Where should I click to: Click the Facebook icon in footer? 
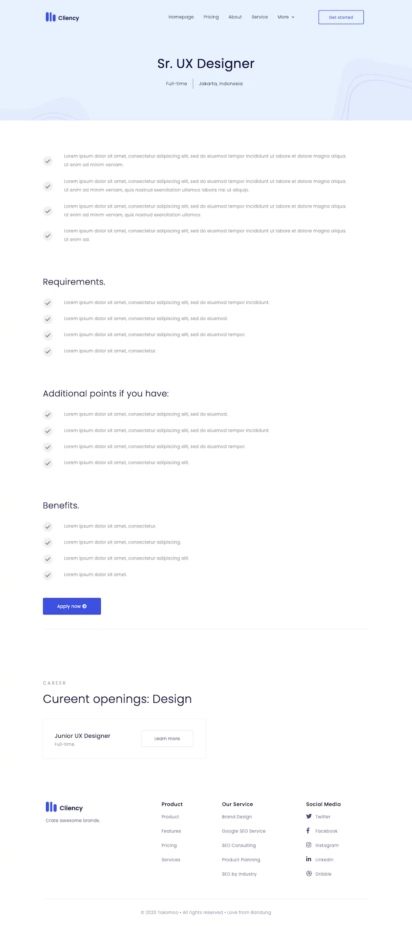click(308, 830)
